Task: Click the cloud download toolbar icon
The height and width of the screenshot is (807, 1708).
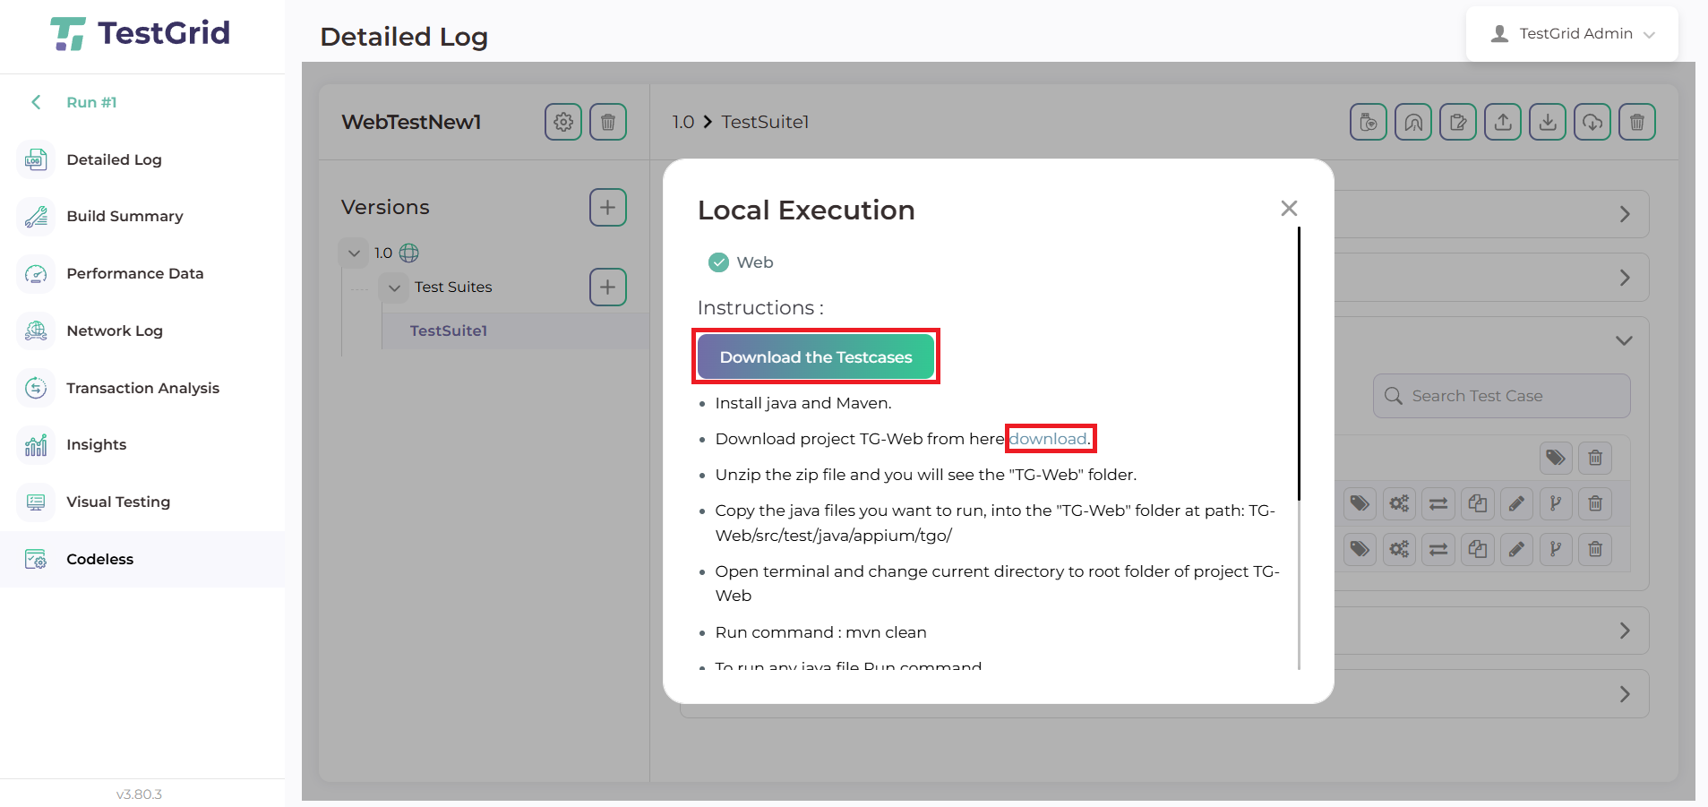Action: point(1592,122)
